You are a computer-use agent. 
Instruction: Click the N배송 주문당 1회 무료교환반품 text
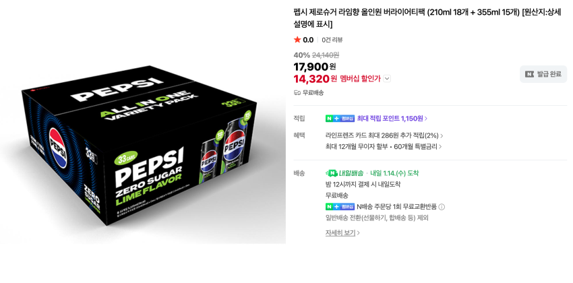396,207
